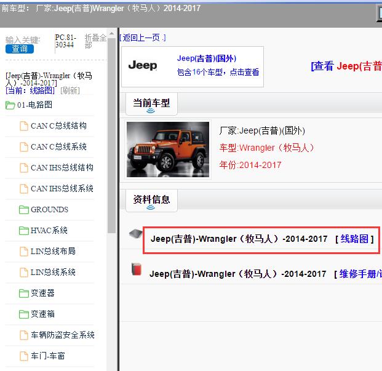Click the Jeep brand logo
The height and width of the screenshot is (371, 382).
tap(143, 66)
